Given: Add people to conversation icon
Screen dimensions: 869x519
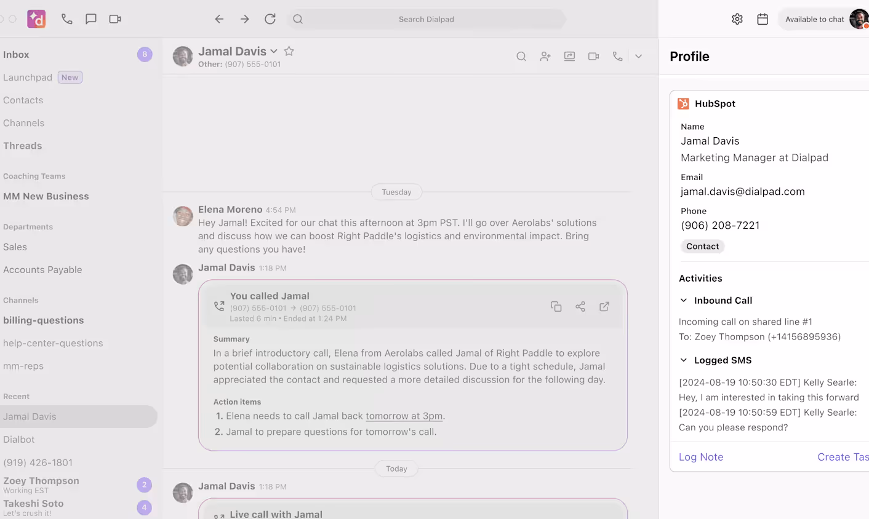Looking at the screenshot, I should [545, 57].
